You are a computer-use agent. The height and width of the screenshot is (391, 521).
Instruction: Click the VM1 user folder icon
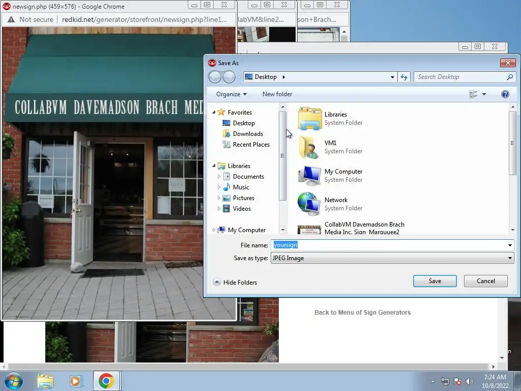pos(310,147)
